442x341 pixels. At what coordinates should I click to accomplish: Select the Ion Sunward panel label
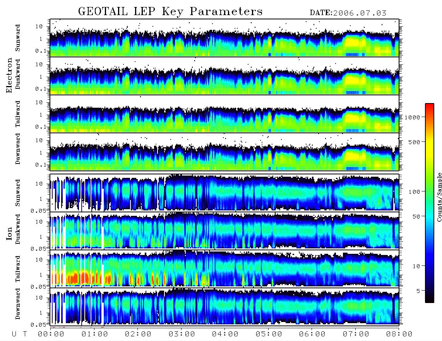tap(18, 193)
